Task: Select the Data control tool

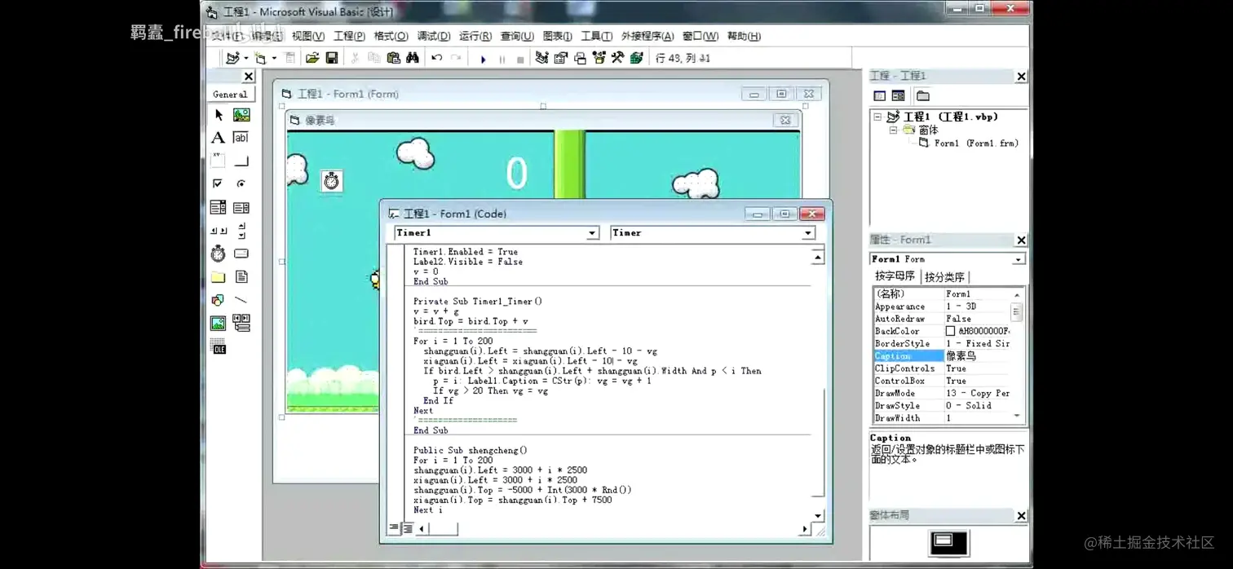Action: (241, 324)
